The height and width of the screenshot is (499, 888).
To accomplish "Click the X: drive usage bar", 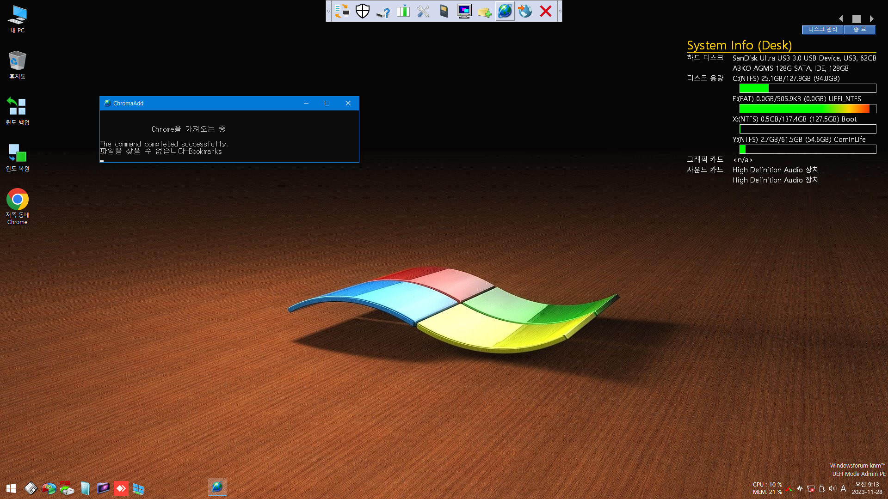I will pyautogui.click(x=808, y=129).
